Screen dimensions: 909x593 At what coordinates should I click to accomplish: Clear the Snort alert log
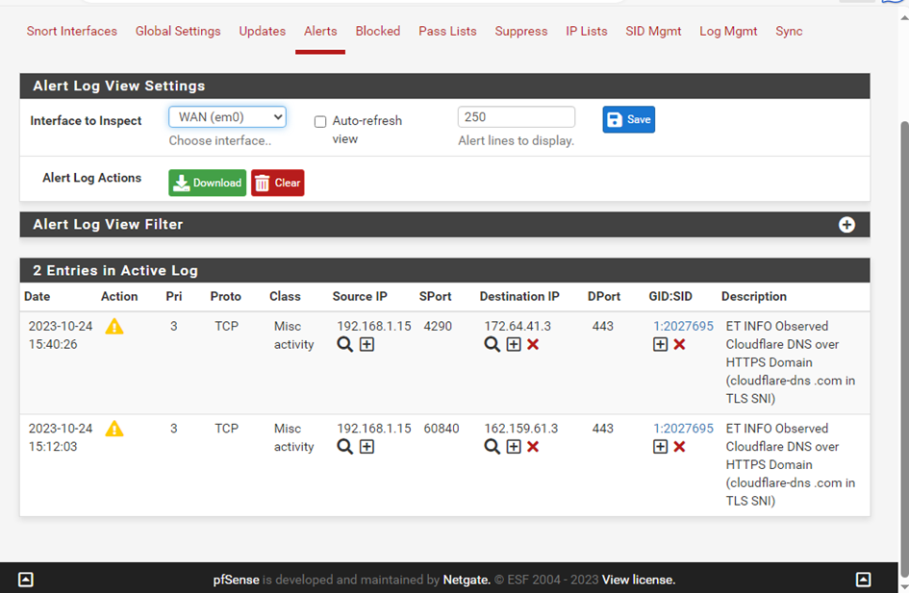[277, 182]
